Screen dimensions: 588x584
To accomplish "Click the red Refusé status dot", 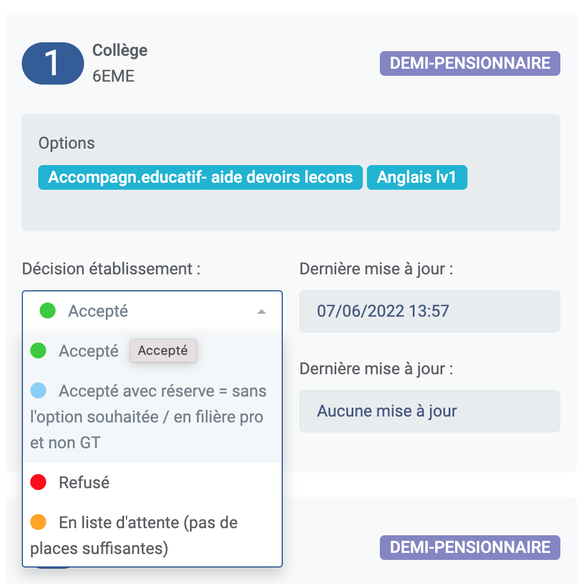I will pyautogui.click(x=38, y=482).
